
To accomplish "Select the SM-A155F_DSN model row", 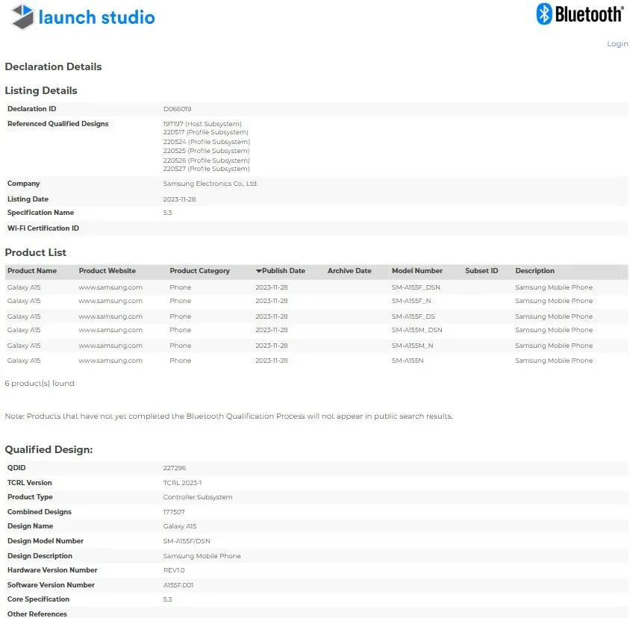I will tap(416, 287).
